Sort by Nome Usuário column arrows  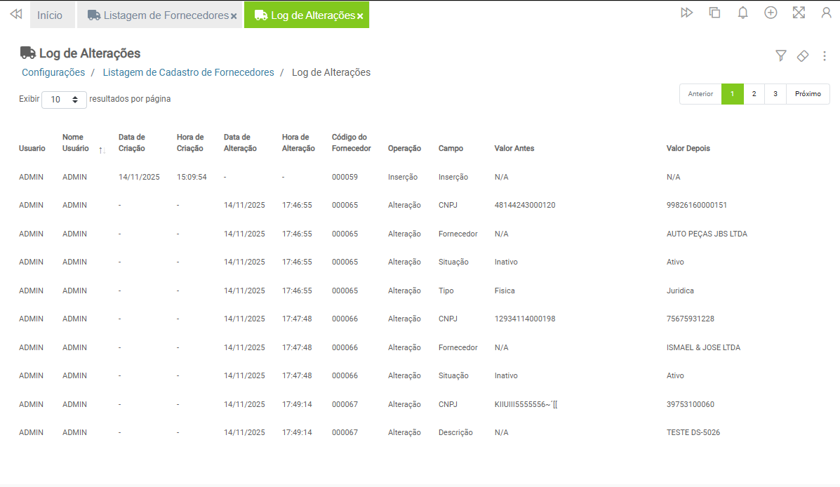point(102,150)
